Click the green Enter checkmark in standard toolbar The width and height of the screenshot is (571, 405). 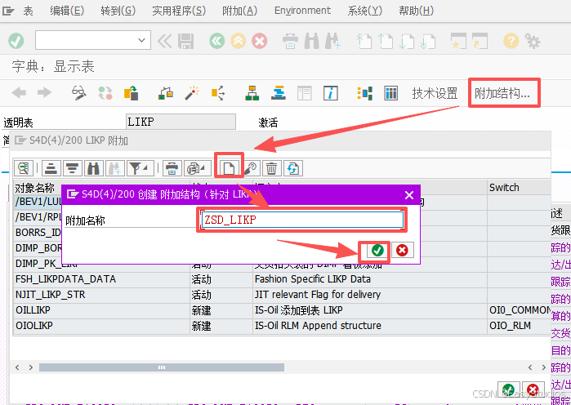(x=16, y=41)
